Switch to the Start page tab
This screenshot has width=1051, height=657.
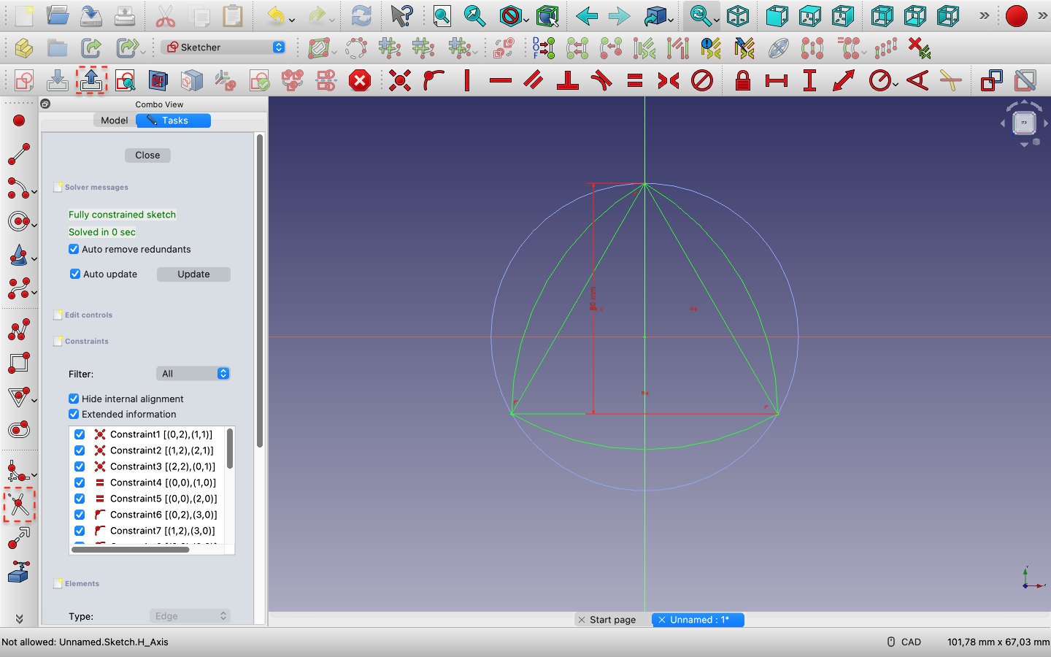[x=612, y=620]
